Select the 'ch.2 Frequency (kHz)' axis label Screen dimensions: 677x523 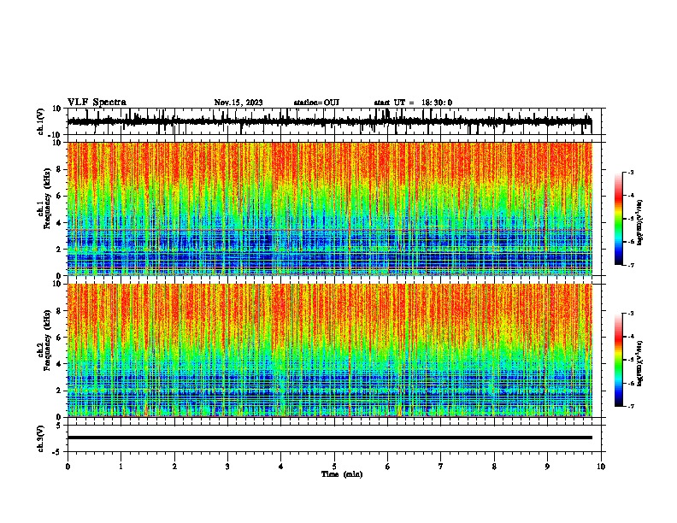pyautogui.click(x=44, y=339)
